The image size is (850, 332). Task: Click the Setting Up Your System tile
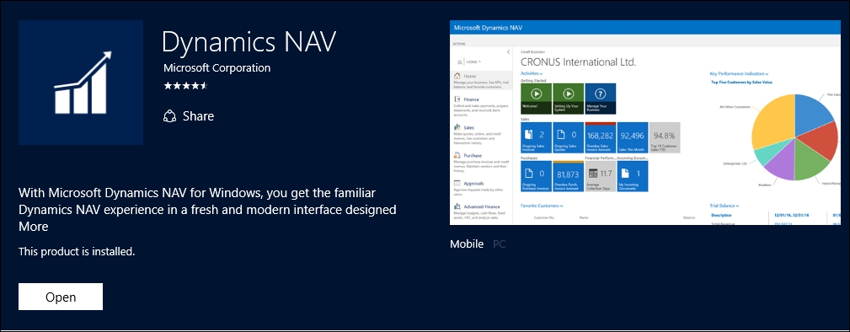coord(568,99)
